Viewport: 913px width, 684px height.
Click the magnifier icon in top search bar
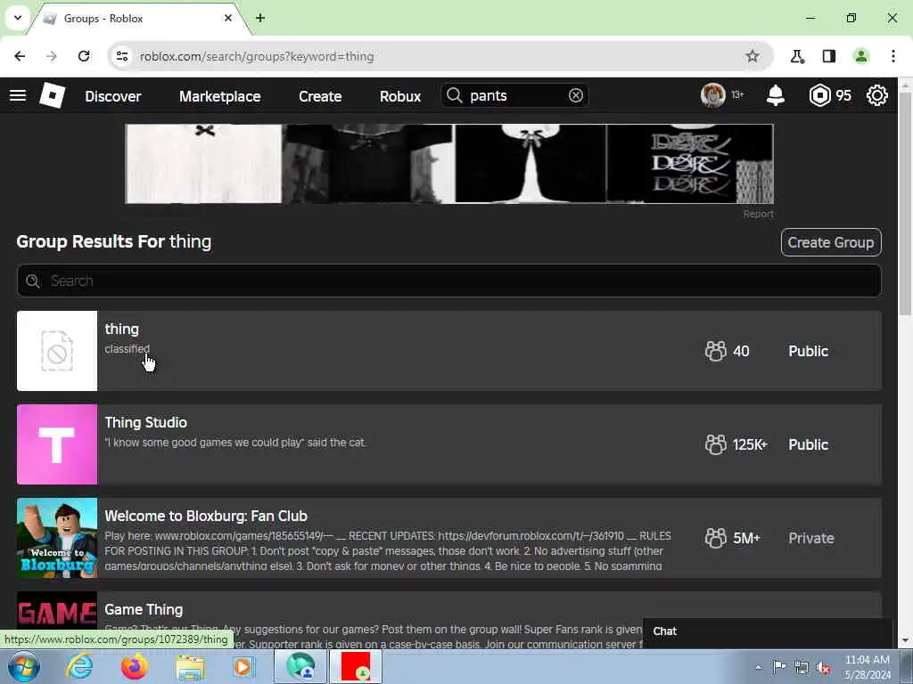point(454,95)
